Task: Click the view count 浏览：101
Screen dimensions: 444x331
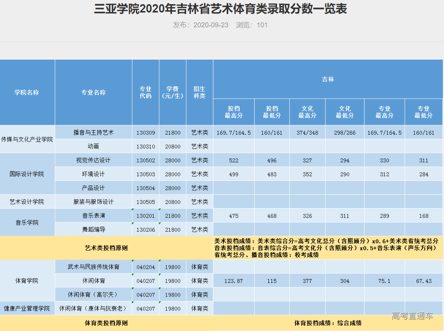Action: [x=252, y=25]
